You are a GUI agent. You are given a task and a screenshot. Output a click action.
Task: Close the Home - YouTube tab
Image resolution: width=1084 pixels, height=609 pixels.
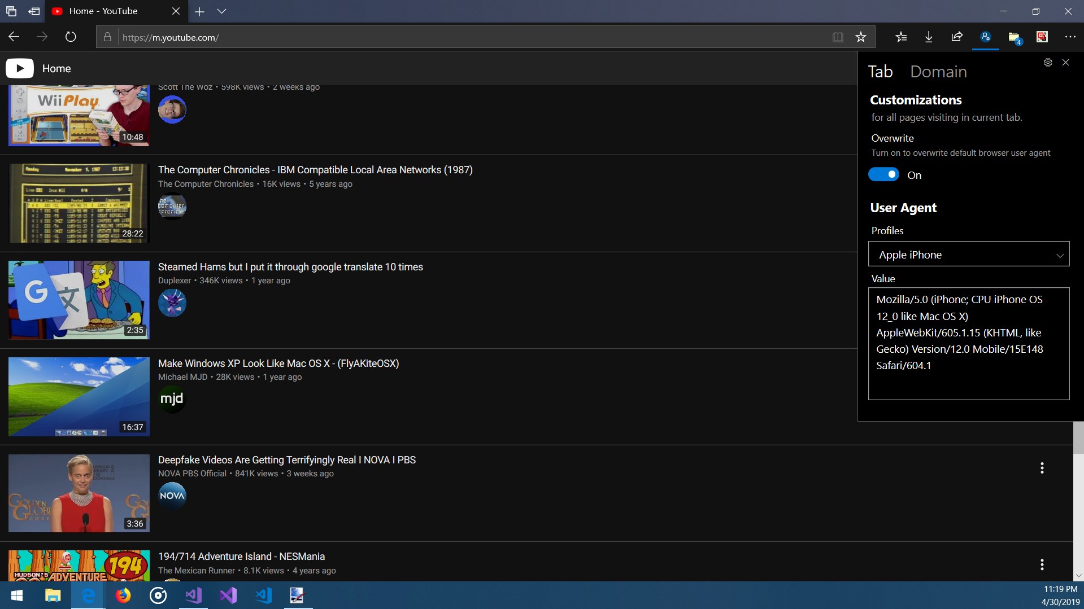pos(176,11)
